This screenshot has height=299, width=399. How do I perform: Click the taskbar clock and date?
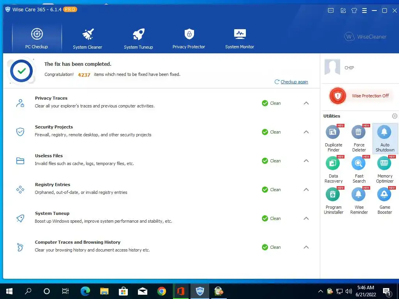[x=365, y=291]
